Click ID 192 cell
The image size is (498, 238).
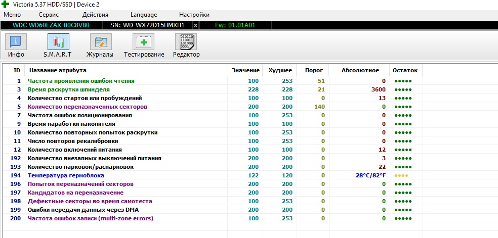click(x=15, y=158)
